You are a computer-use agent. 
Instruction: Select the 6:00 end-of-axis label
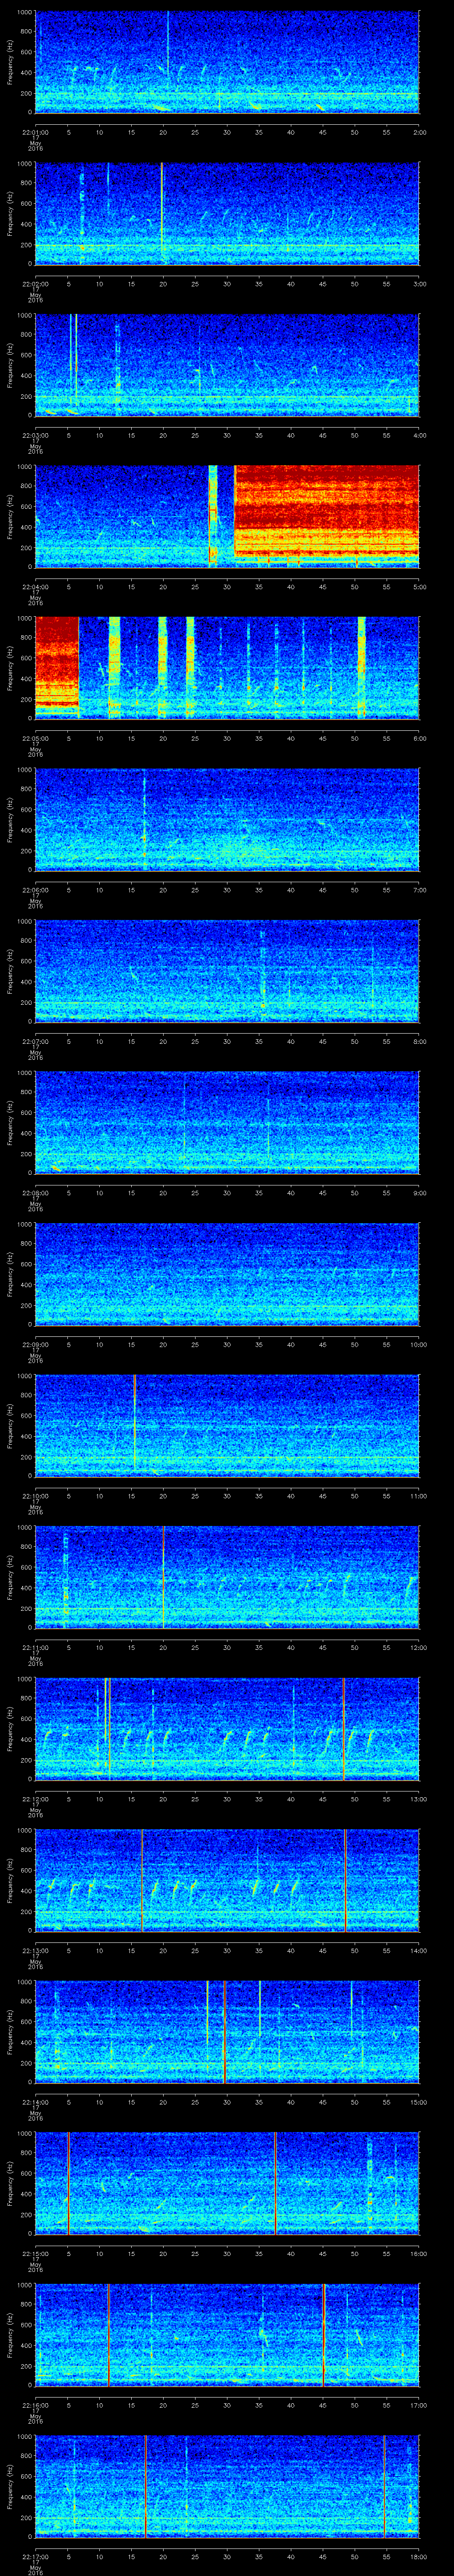(419, 738)
